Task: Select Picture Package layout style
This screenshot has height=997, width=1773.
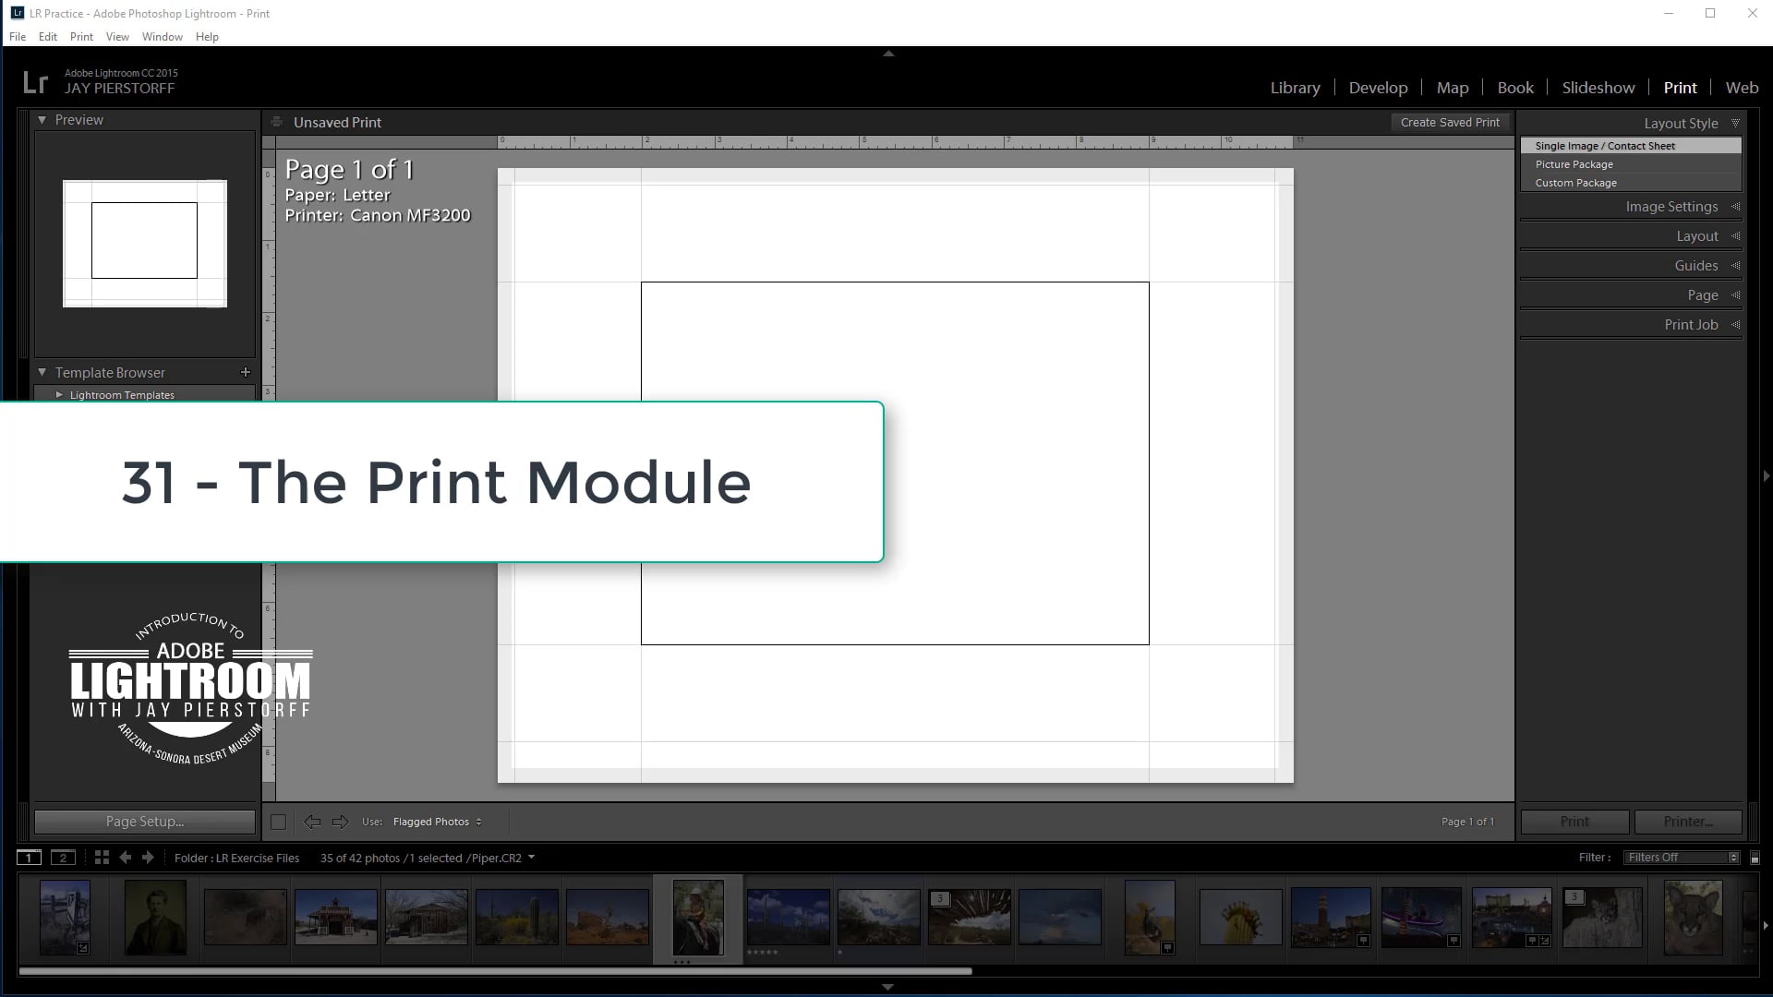Action: click(x=1574, y=163)
